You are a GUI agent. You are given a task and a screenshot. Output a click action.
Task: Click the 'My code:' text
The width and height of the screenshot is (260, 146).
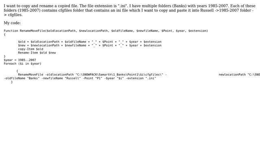12,23
